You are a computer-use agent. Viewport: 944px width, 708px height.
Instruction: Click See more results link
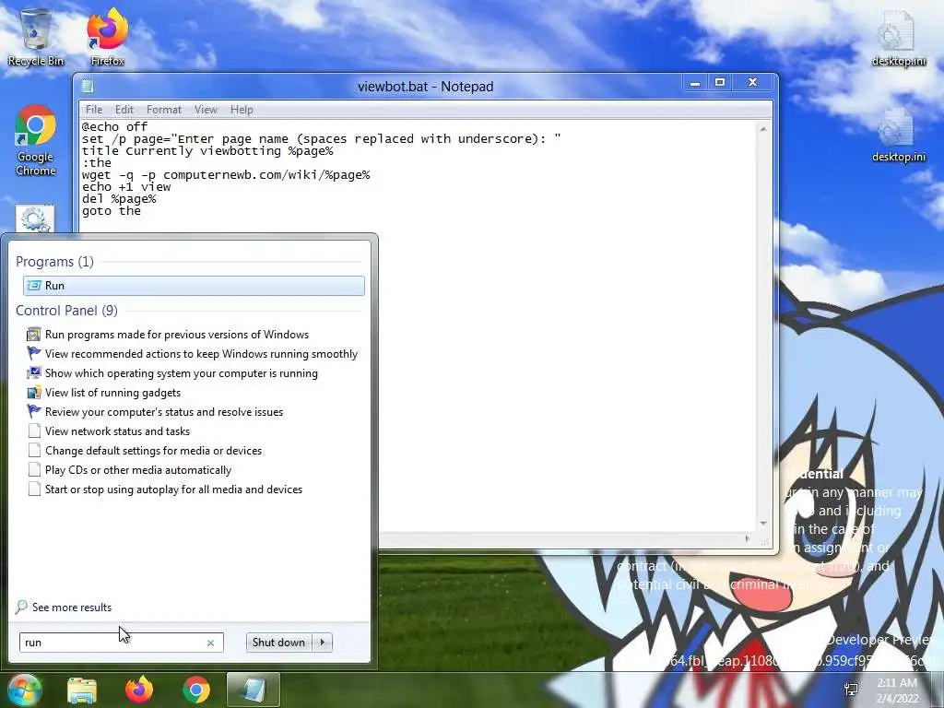[x=72, y=608]
